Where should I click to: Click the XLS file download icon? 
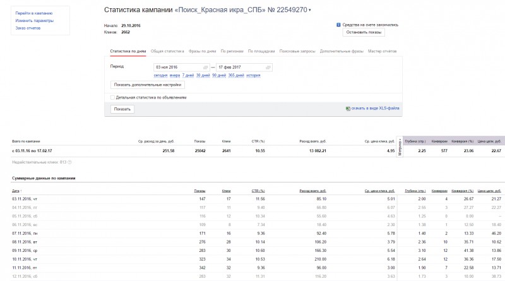(348, 109)
